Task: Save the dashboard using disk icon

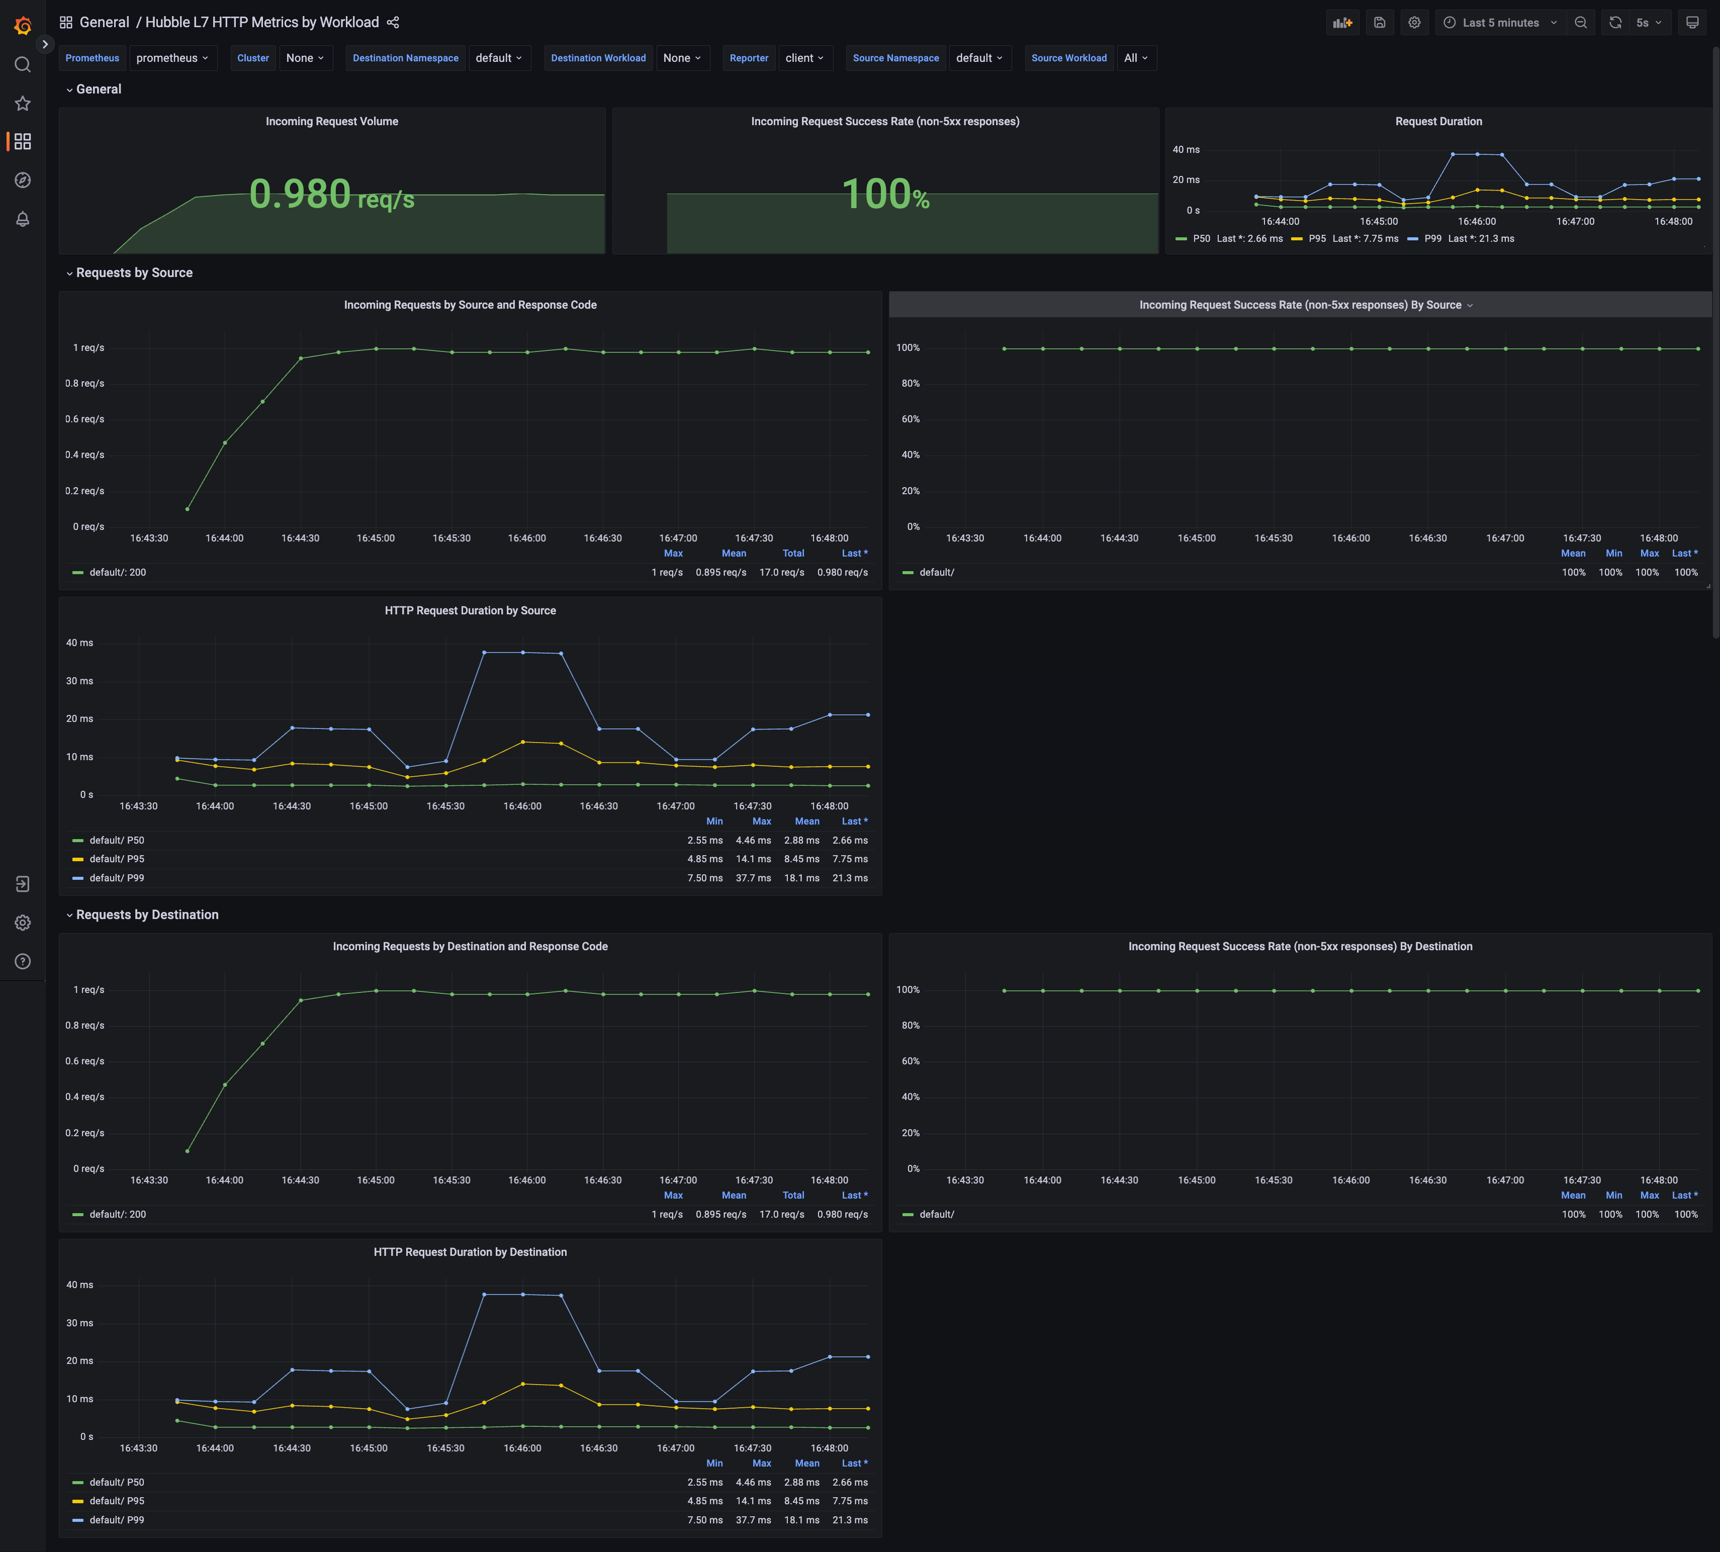Action: pyautogui.click(x=1379, y=23)
